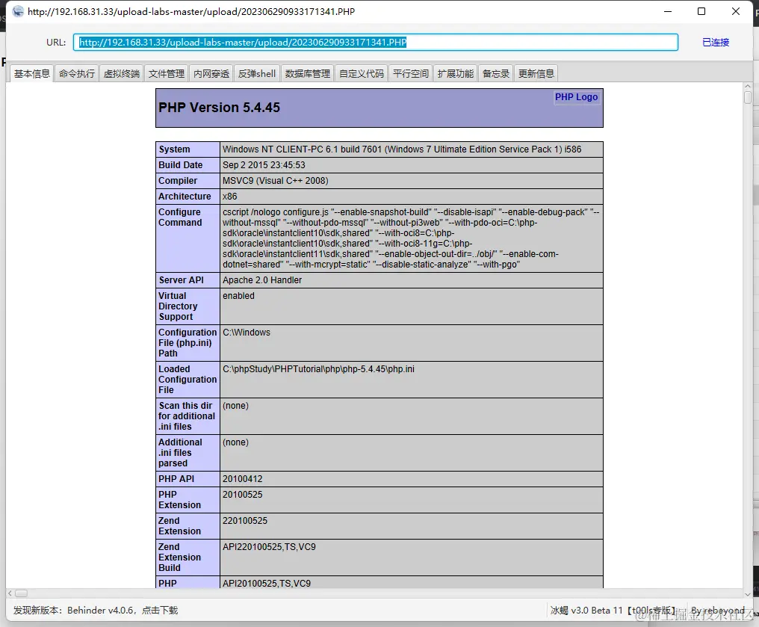Screen dimensions: 759x627
Task: Click the Configure Command label
Action: (180, 217)
